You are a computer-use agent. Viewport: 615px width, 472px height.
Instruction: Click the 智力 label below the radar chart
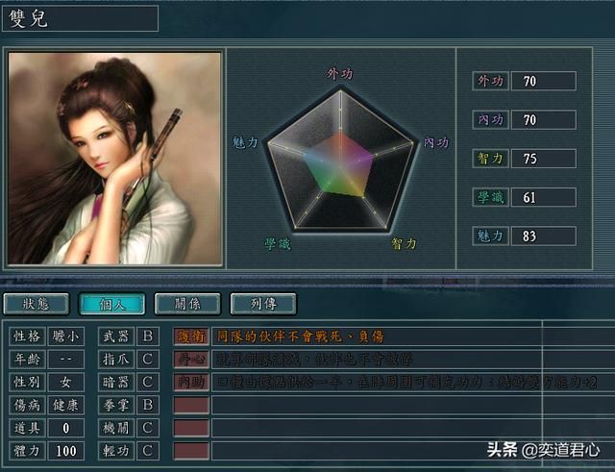tap(404, 243)
